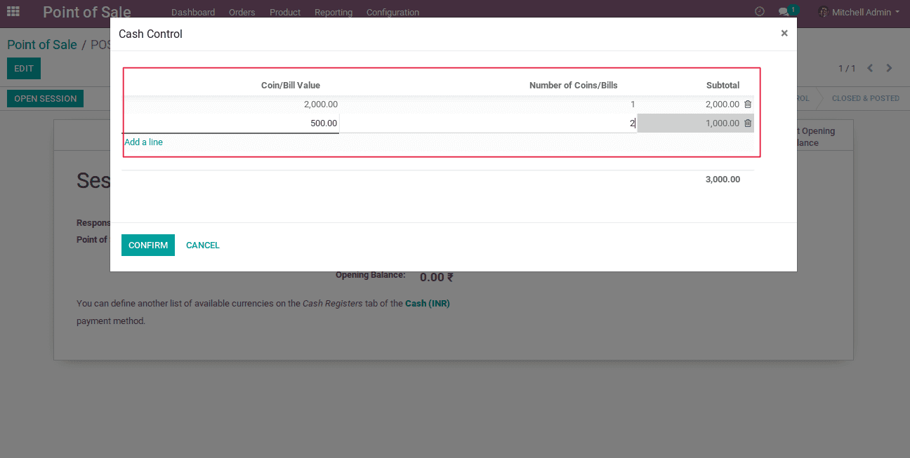Delete the 500.00 row with trash icon
This screenshot has width=910, height=458.
(748, 123)
